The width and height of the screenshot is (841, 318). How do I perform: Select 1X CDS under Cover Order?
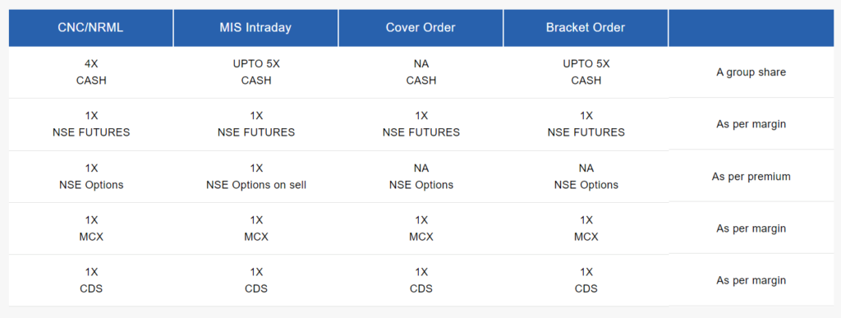pos(420,280)
